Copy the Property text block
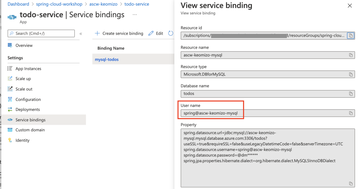Viewport: 361px width, 189px height. click(350, 184)
